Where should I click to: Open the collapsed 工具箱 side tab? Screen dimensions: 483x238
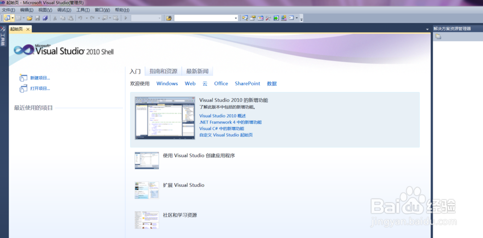pyautogui.click(x=3, y=36)
